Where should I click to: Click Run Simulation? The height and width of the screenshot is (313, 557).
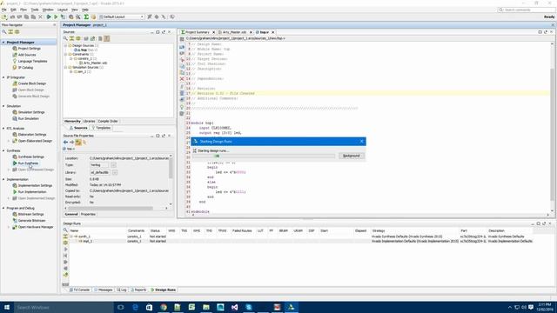click(x=29, y=118)
